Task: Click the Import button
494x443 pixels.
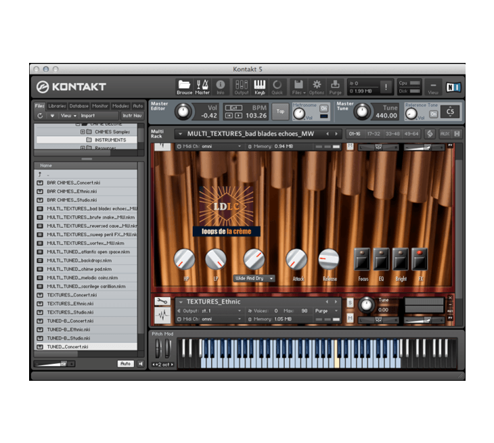Action: coord(87,116)
